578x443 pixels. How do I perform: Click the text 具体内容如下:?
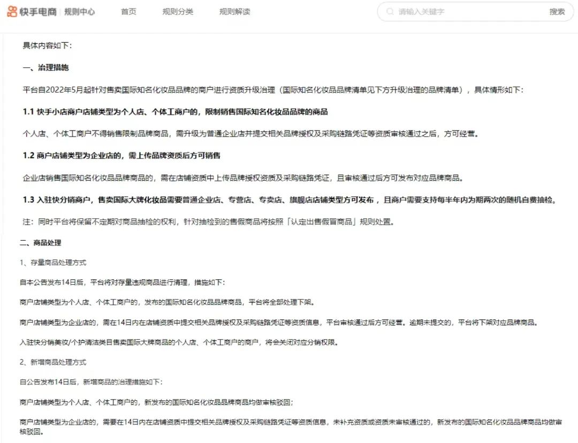[47, 45]
